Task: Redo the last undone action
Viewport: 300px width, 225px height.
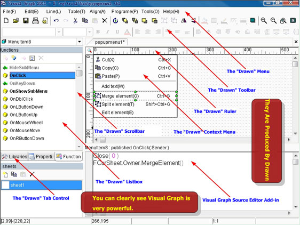Action: click(x=66, y=20)
